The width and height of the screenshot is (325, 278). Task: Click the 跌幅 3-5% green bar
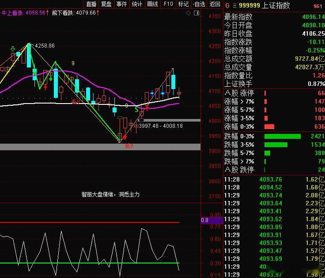point(276,145)
